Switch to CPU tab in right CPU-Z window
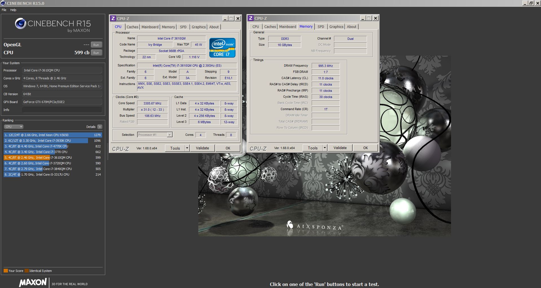 point(256,27)
